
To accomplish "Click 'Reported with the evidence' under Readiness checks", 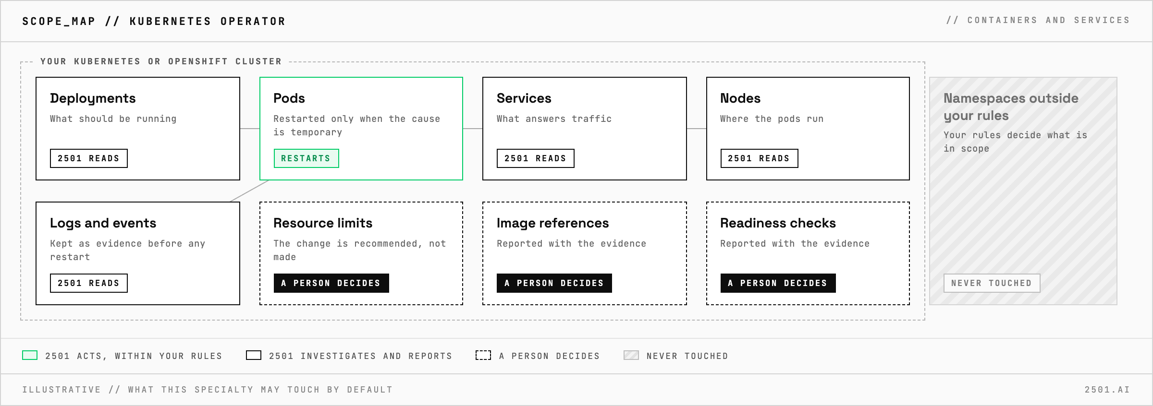I will point(795,243).
